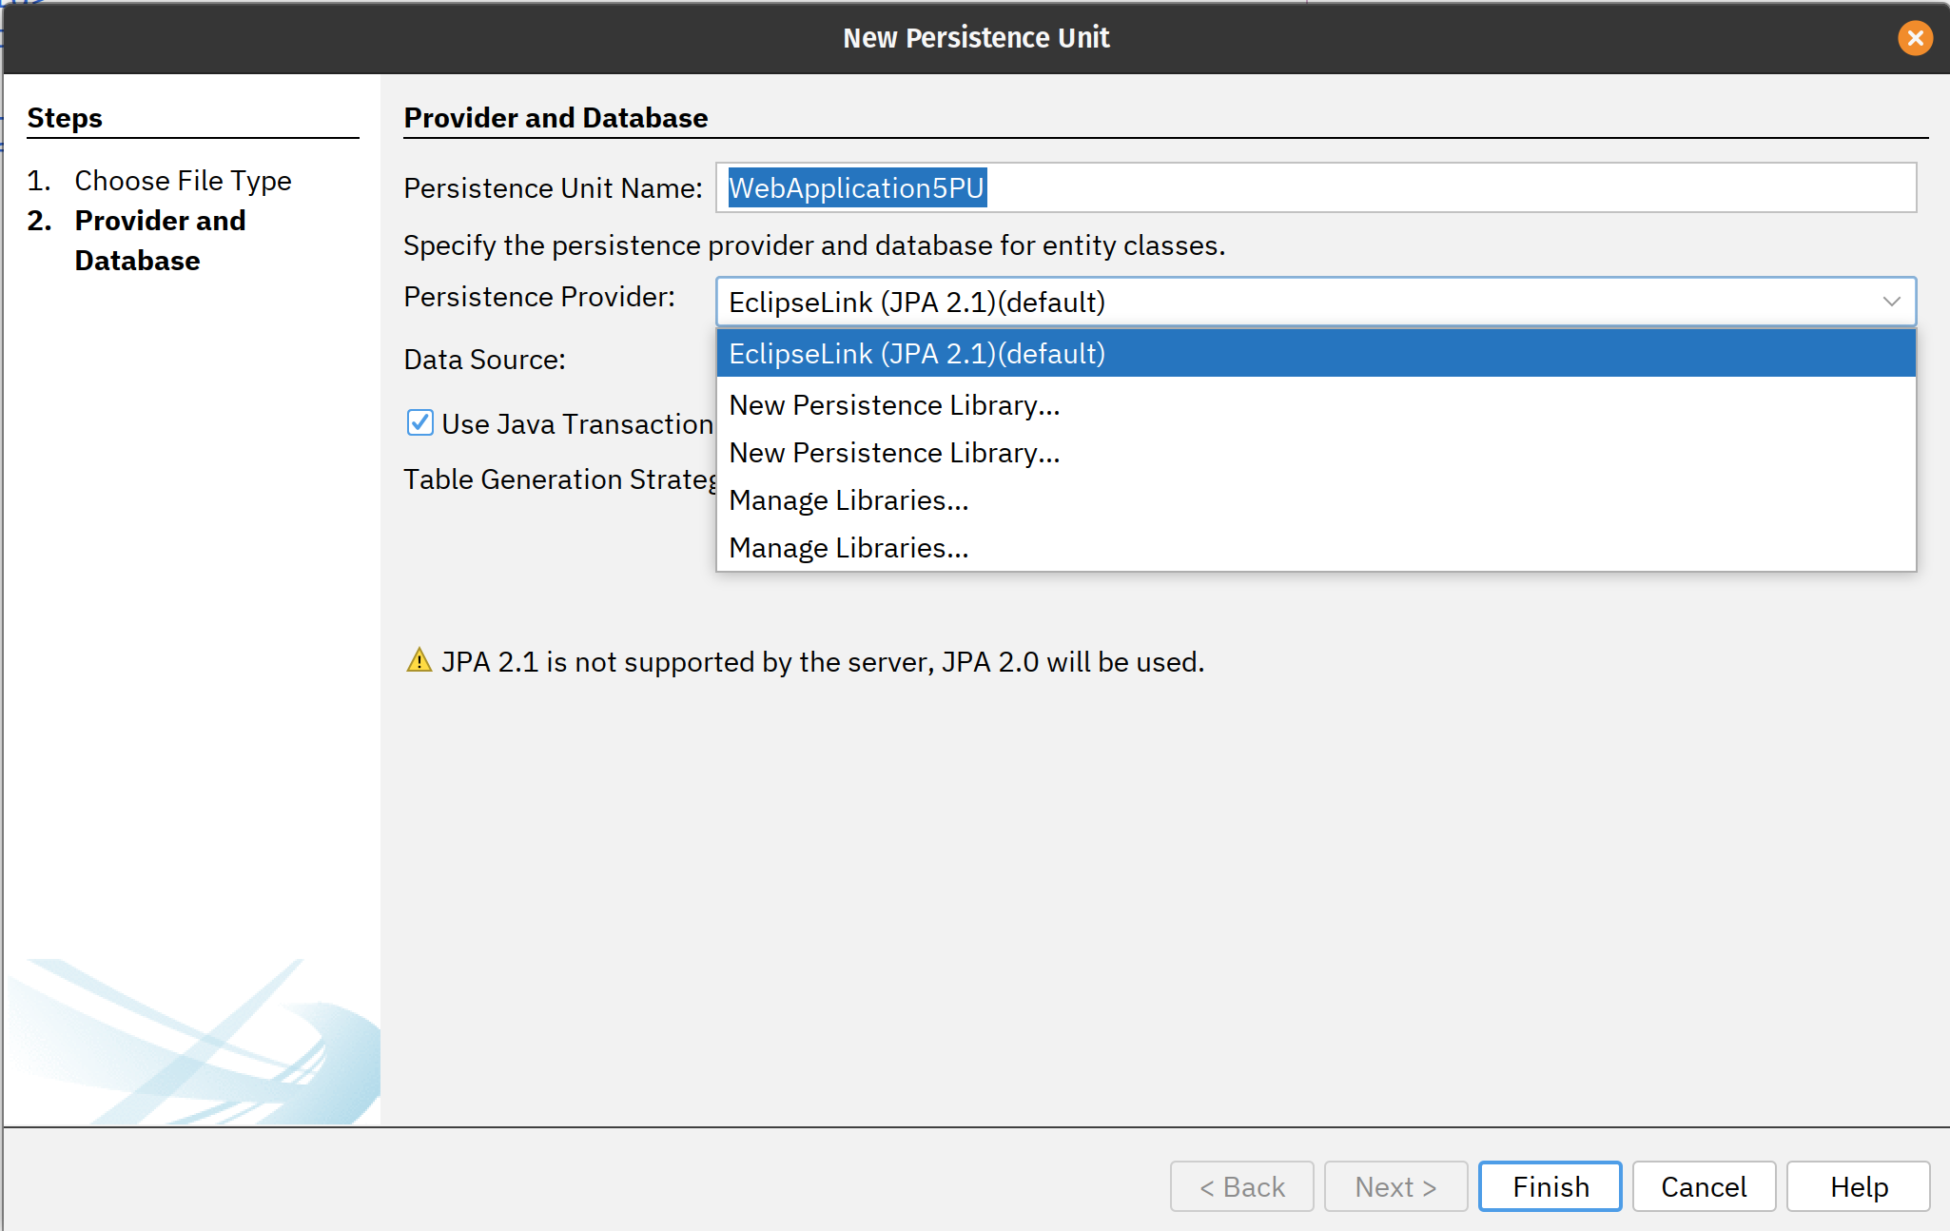Click Finish to create the persistence unit
This screenshot has width=1950, height=1231.
coord(1550,1186)
